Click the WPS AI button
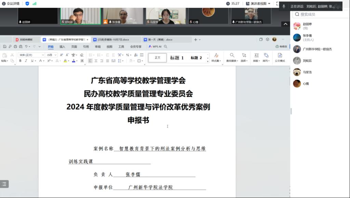350x198 pixels. click(155, 47)
